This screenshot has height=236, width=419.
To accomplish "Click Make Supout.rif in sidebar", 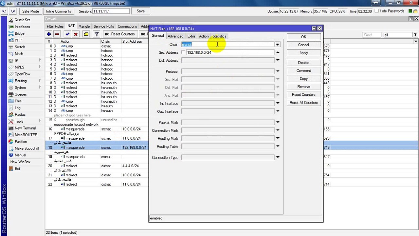I will [27, 148].
